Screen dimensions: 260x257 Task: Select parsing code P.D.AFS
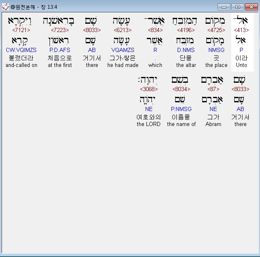60,50
